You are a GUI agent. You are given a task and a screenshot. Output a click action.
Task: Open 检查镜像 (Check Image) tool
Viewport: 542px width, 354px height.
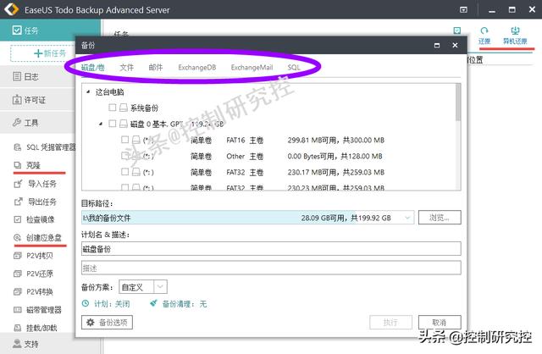(34, 219)
